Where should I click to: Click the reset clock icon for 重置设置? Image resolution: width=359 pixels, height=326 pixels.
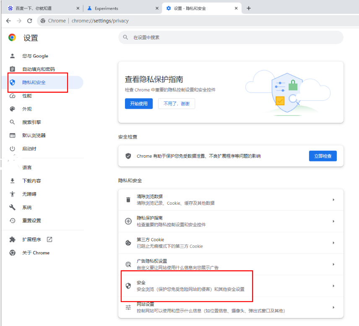[x=12, y=221]
